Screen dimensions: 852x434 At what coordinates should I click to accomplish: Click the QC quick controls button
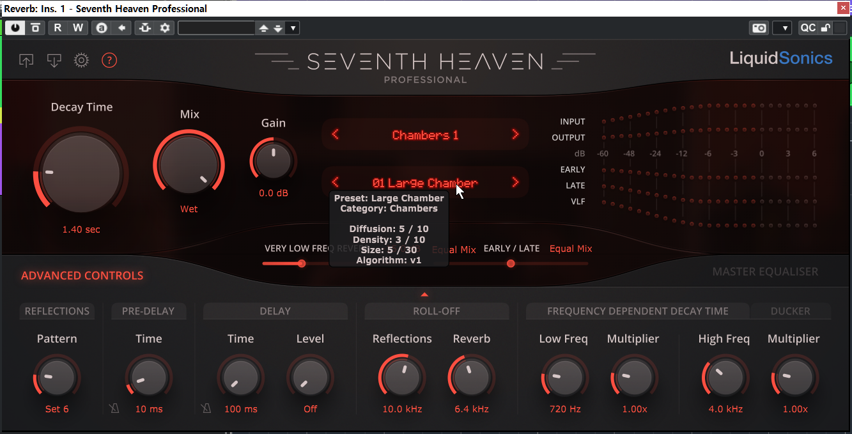[808, 28]
